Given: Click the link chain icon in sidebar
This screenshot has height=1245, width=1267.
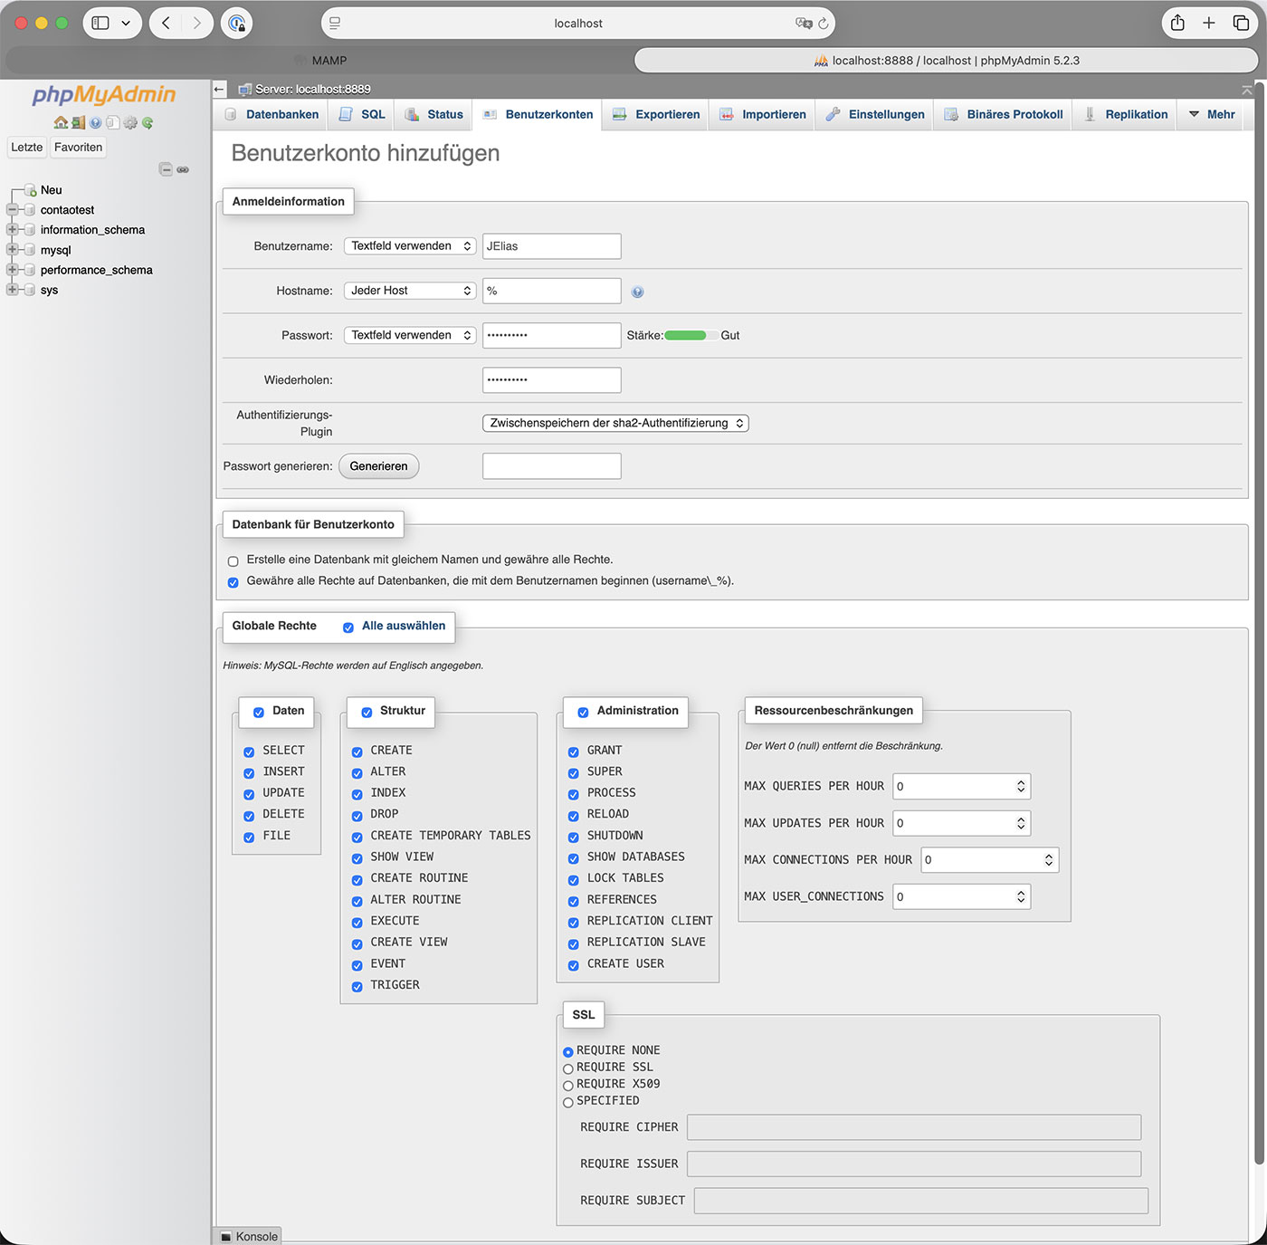Looking at the screenshot, I should click(x=183, y=169).
